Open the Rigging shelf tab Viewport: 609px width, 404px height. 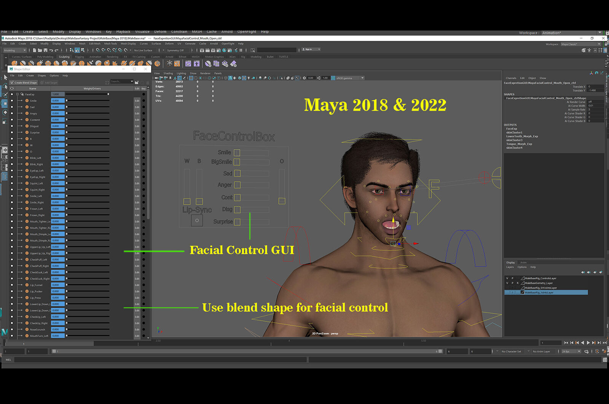click(x=79, y=57)
